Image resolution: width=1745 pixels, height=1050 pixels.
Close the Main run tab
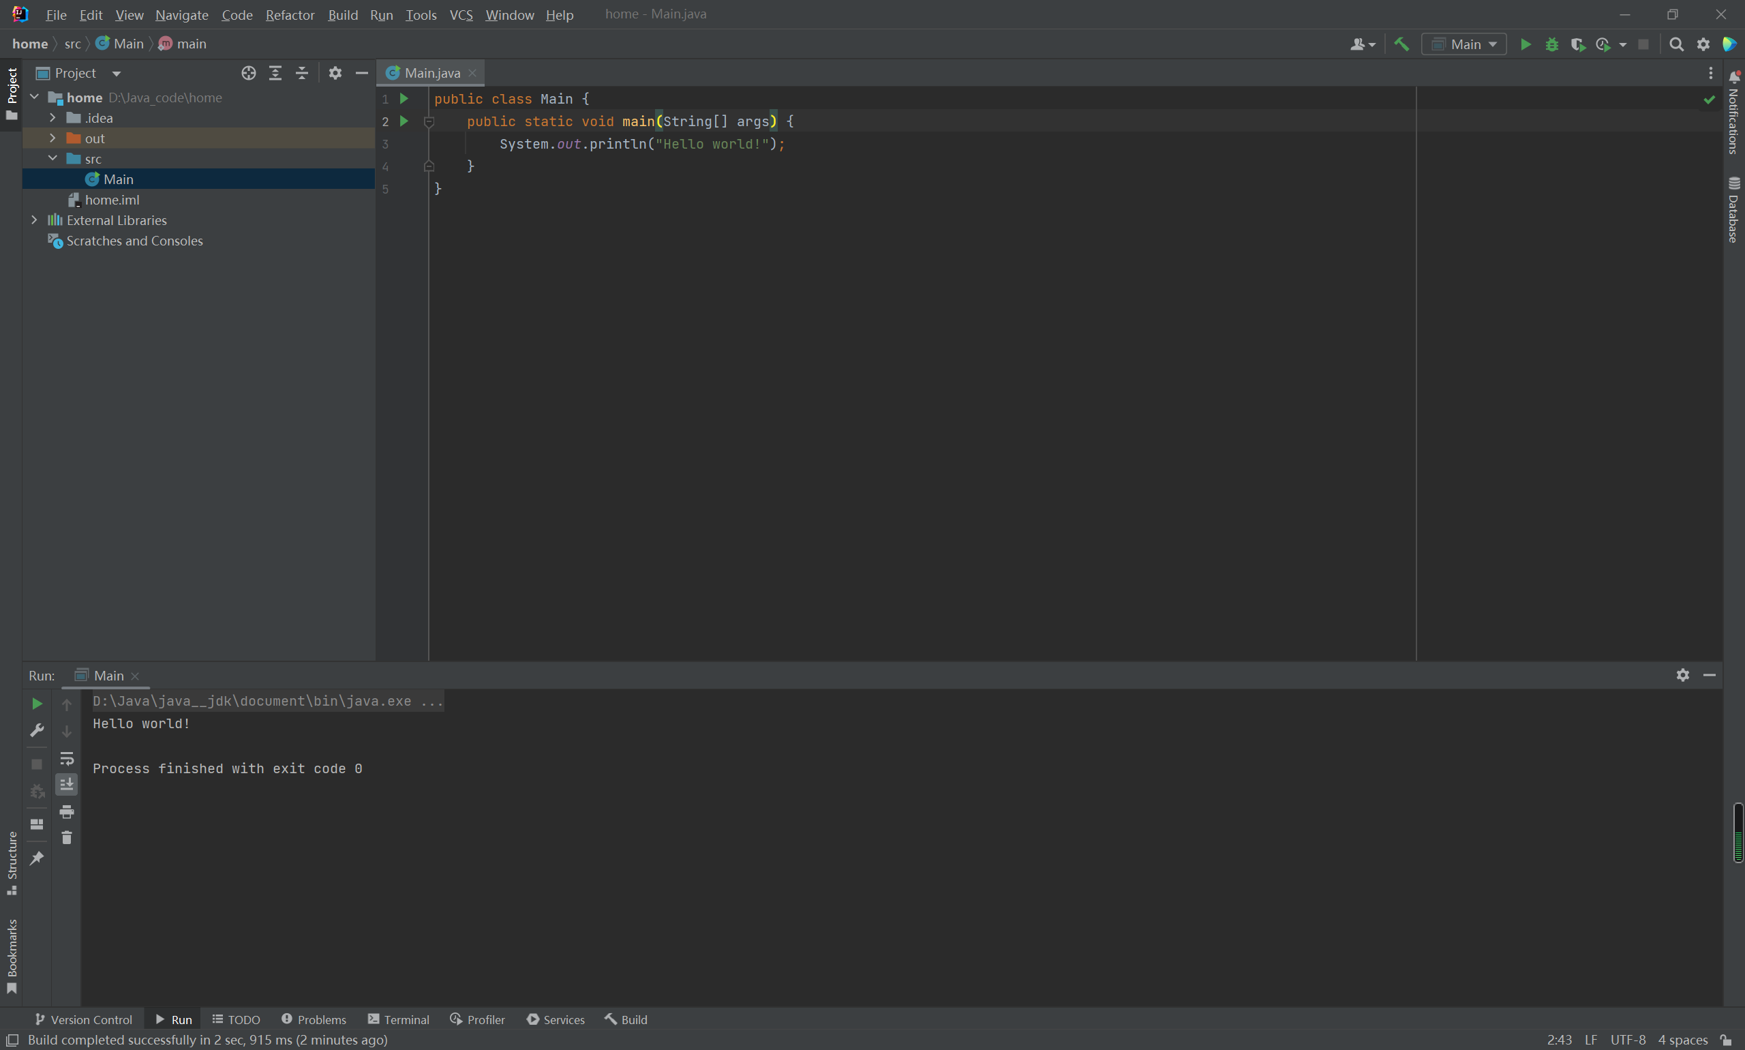click(135, 676)
